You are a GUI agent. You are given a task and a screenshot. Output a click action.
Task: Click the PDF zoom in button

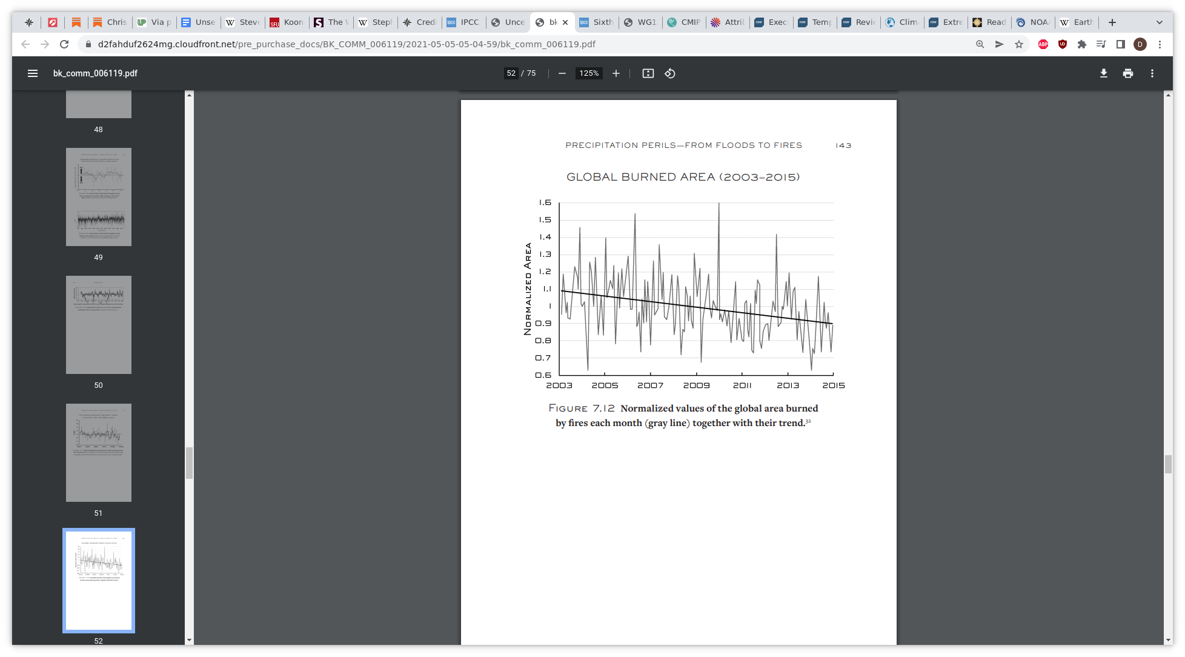[x=616, y=73]
